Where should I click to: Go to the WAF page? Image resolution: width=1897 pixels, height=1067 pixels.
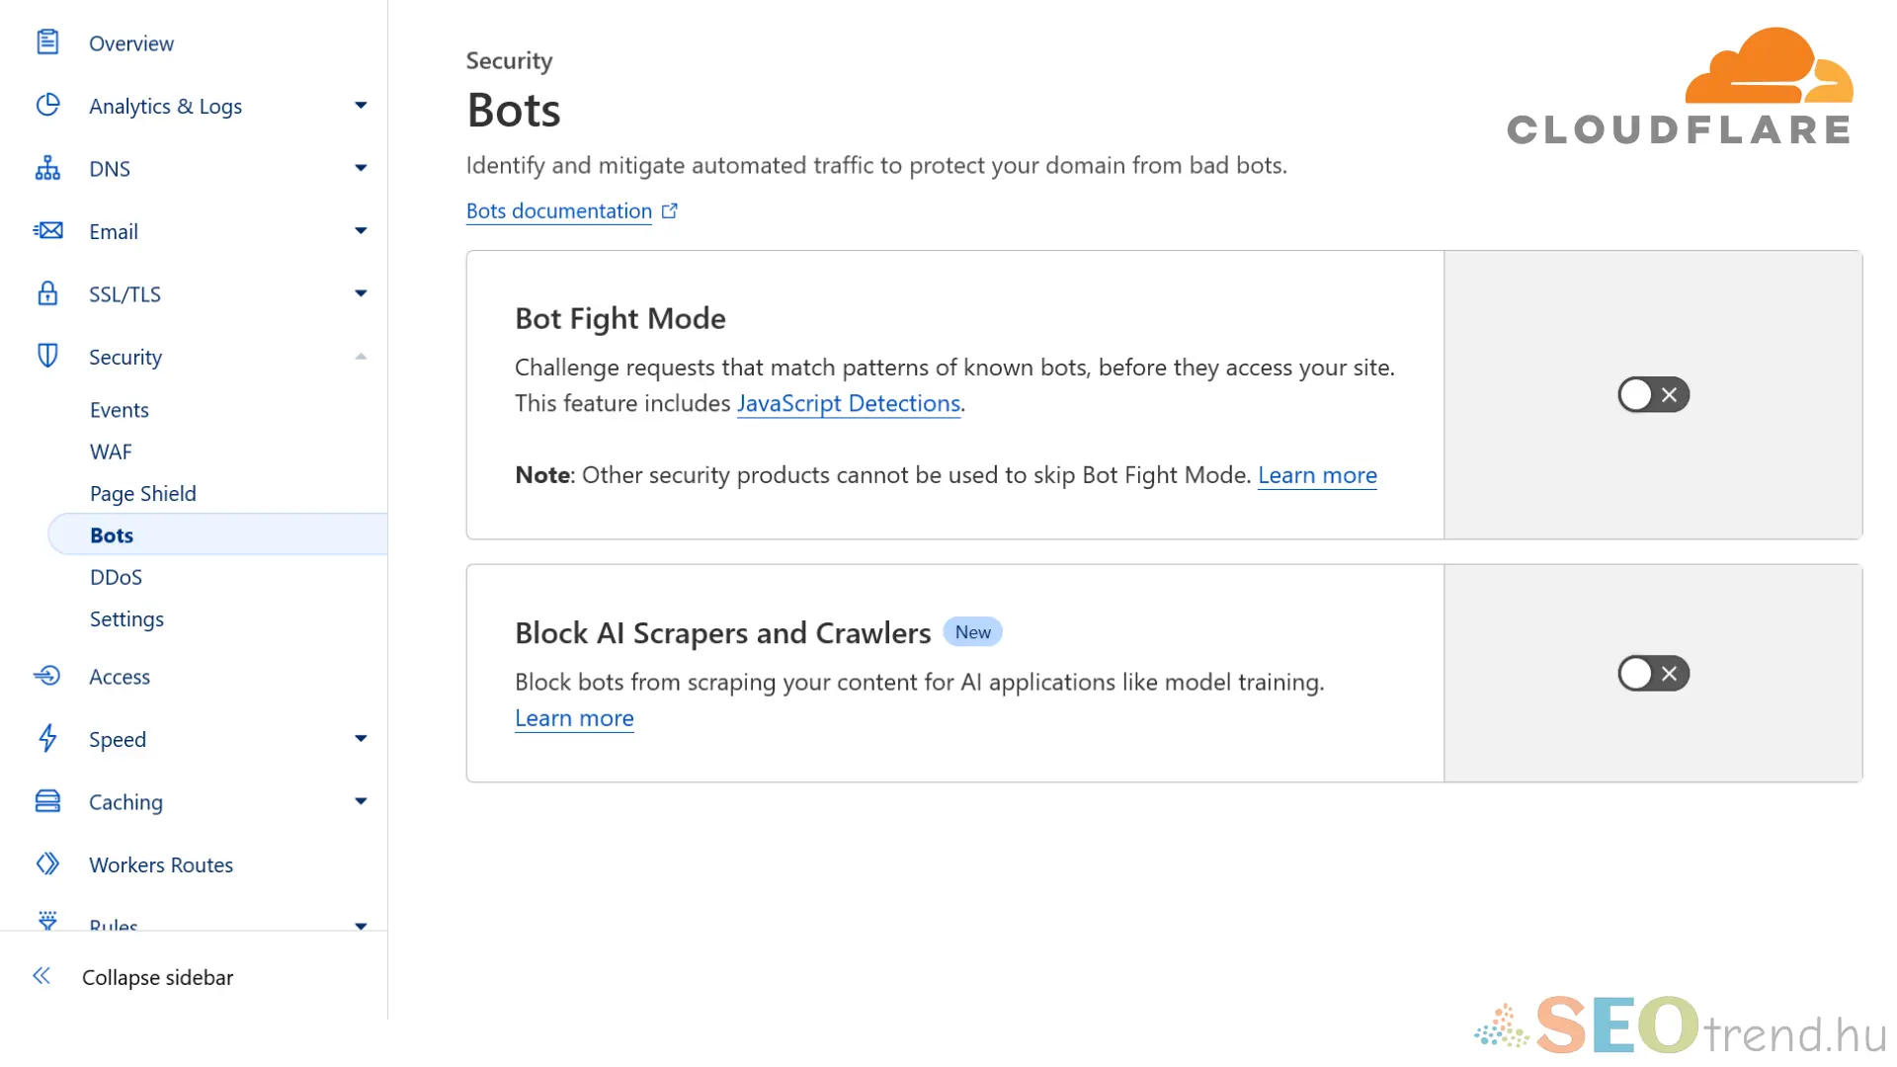pyautogui.click(x=111, y=451)
